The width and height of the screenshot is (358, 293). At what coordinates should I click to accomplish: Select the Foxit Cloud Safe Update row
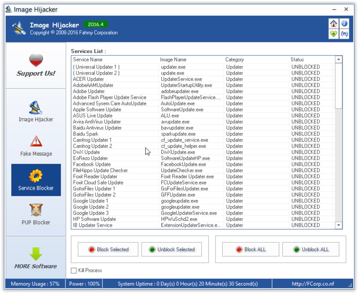(203, 182)
